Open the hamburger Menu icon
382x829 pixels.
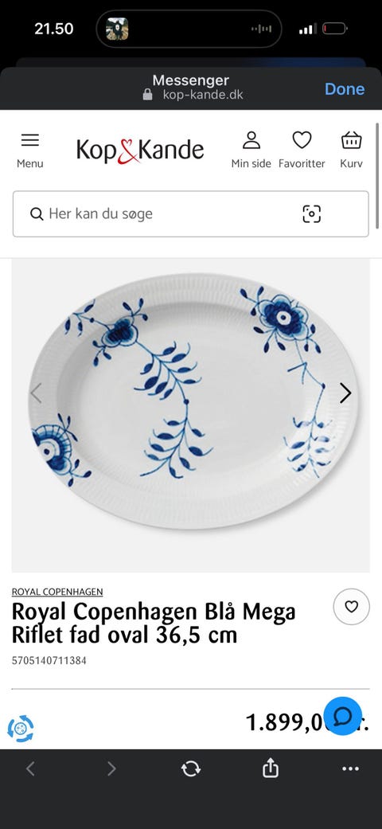coord(30,140)
